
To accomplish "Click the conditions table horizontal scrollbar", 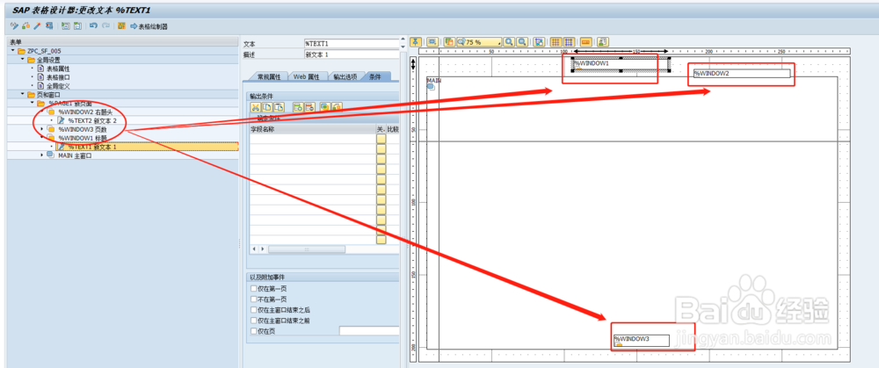I will 307,249.
